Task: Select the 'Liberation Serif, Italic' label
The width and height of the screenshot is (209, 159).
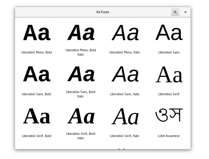Action: point(125,136)
